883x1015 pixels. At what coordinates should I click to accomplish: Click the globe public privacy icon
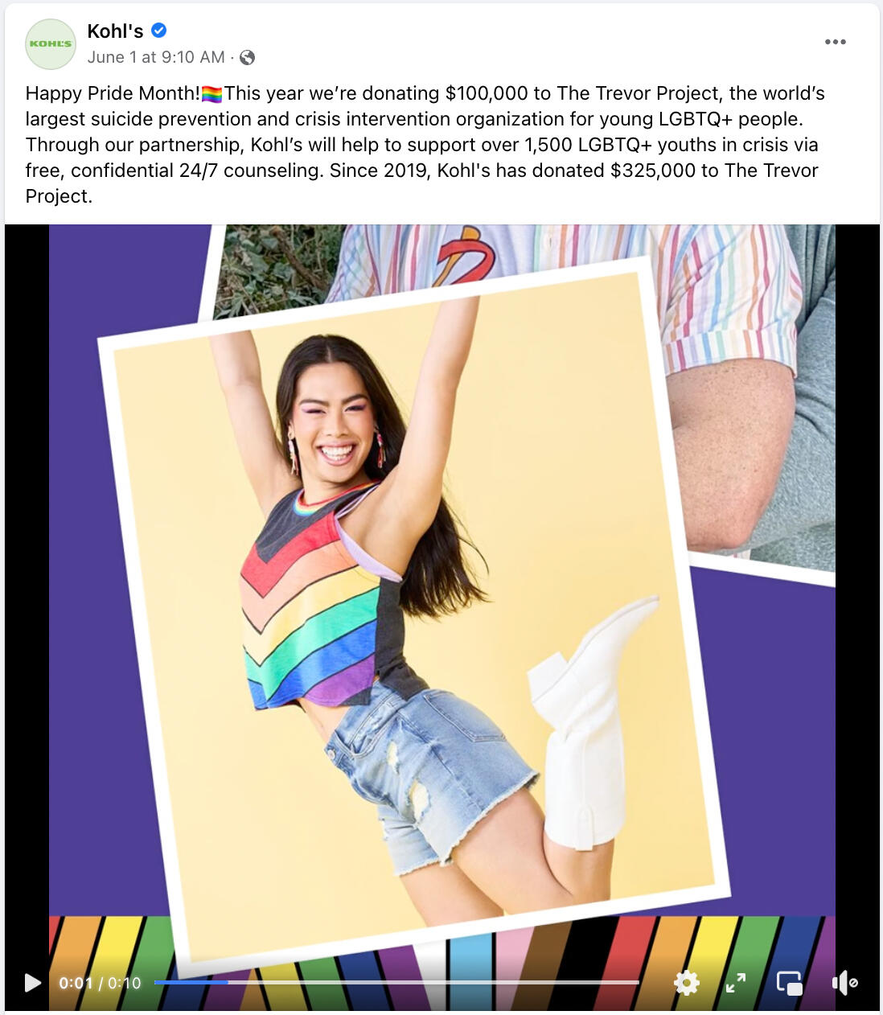pos(248,57)
